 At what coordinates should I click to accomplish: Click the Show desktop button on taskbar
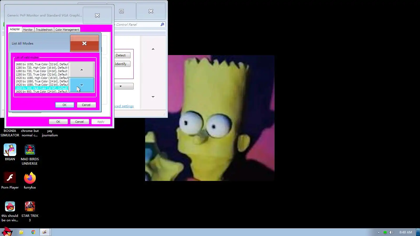pyautogui.click(x=418, y=232)
